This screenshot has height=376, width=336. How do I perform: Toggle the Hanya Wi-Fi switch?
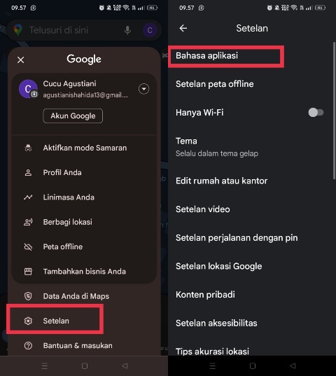tap(316, 113)
